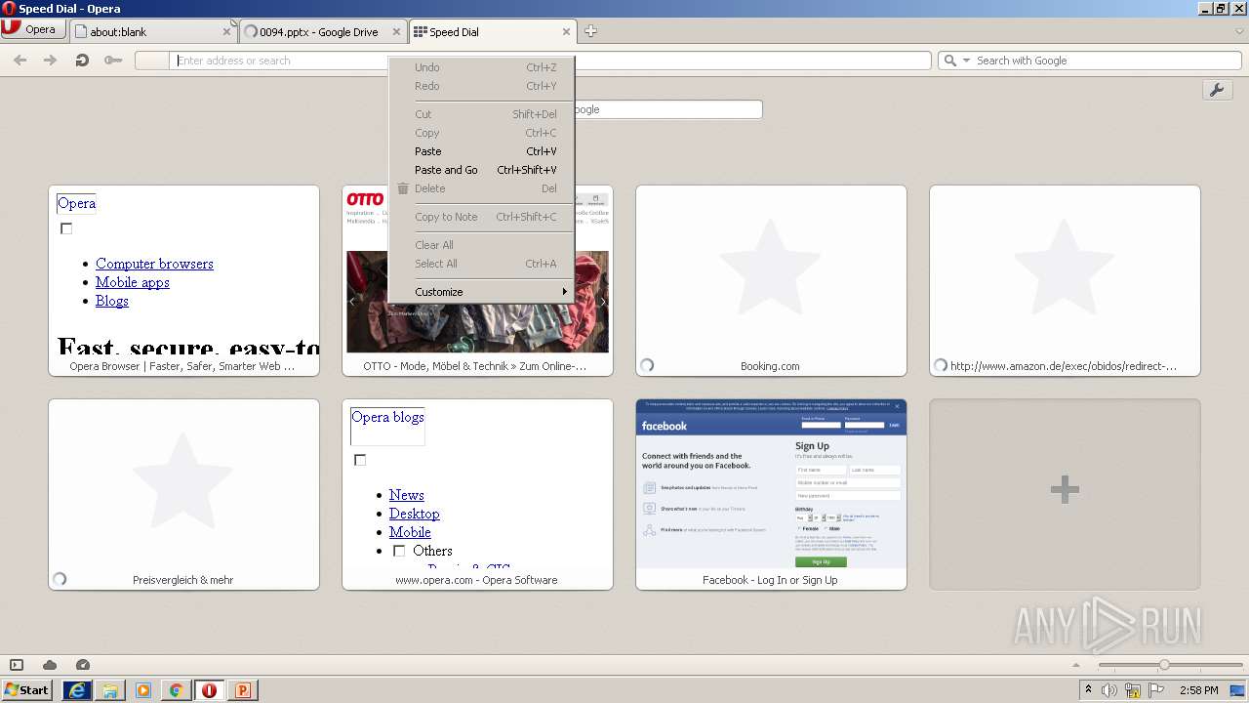This screenshot has height=703, width=1249.
Task: Reload the page with the refresh icon
Action: 82,61
